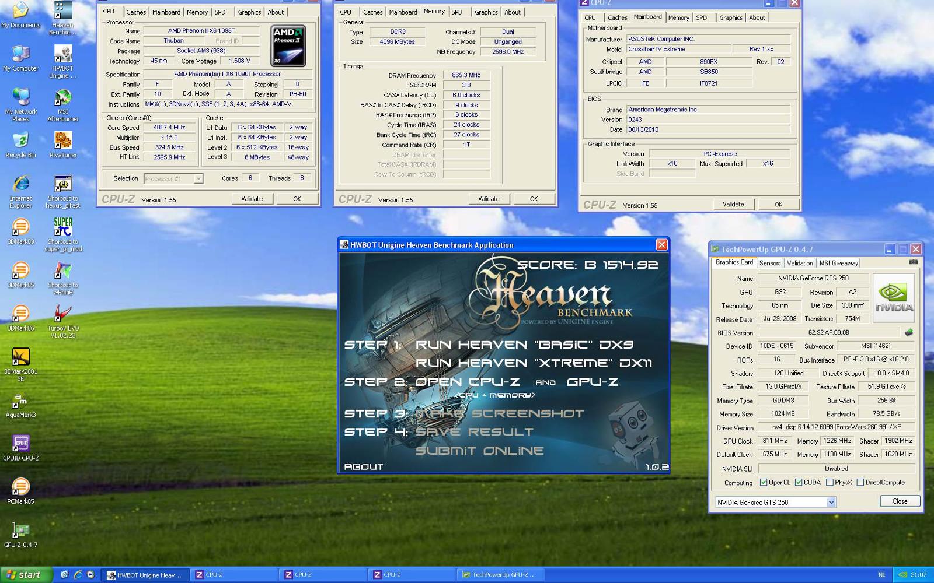Click the NL language indicator in taskbar
Viewport: 934px width, 583px height.
881,575
